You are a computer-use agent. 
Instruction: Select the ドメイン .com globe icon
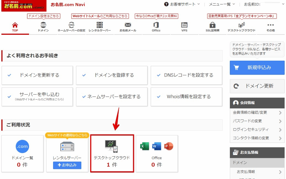(x=43, y=25)
